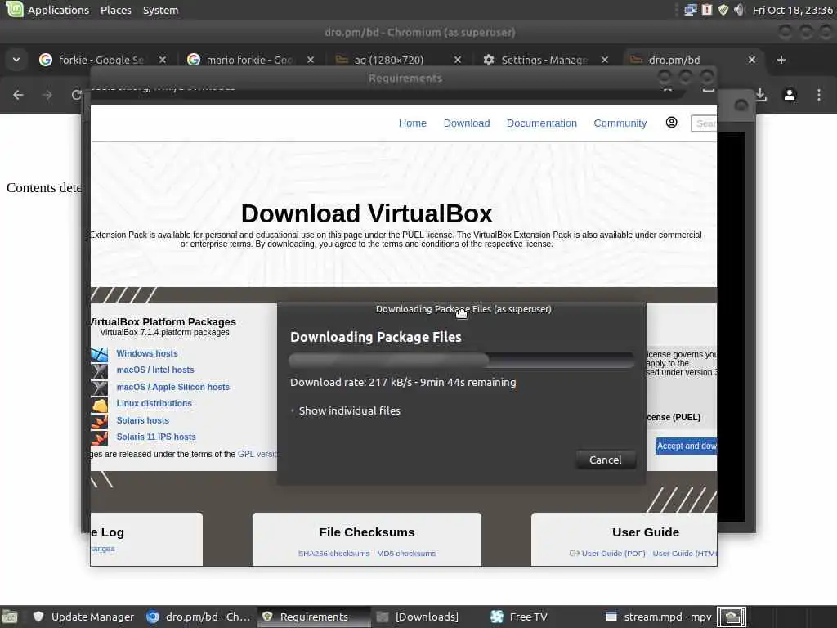Switch to the mario forkie Google tab

click(x=248, y=60)
